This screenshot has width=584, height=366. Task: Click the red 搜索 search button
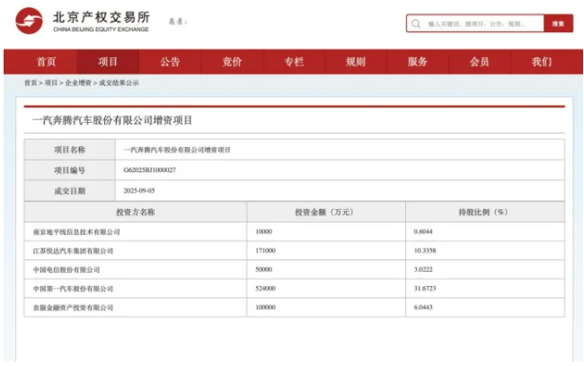click(558, 23)
